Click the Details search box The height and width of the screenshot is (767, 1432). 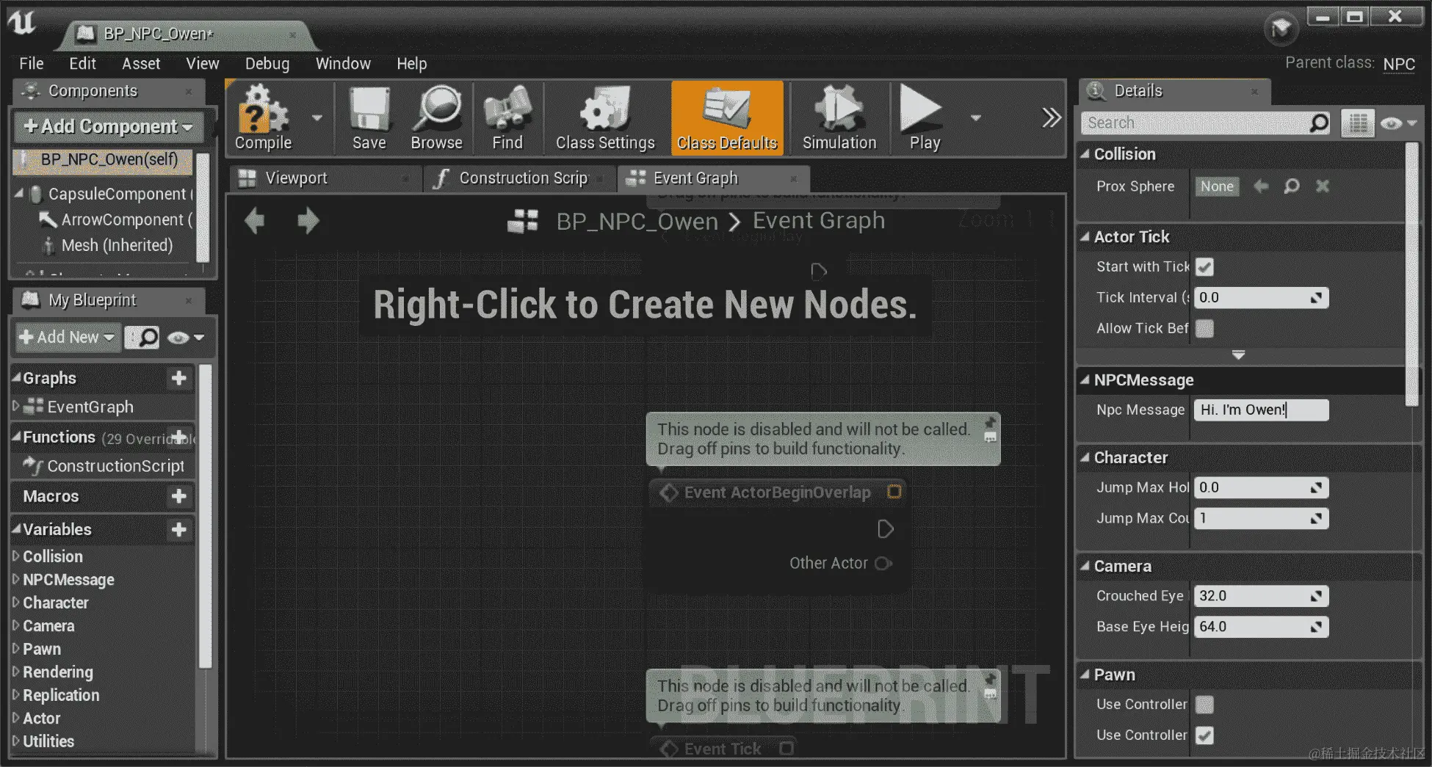1205,123
